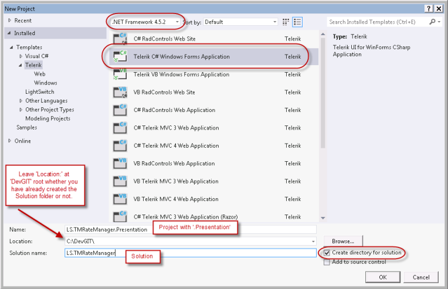
Task: Click the Other Project Types label
Action: [49, 110]
